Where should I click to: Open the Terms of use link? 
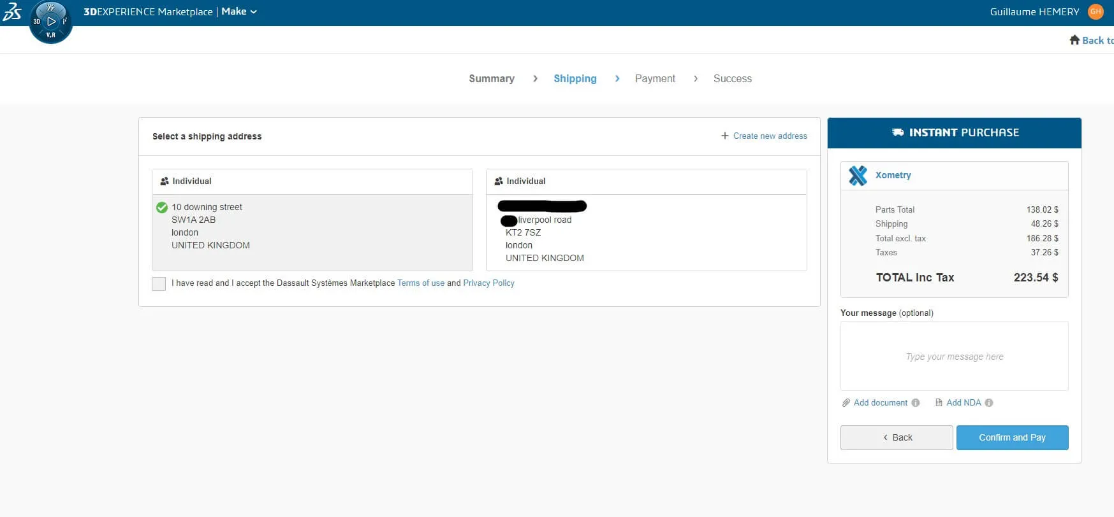click(420, 283)
